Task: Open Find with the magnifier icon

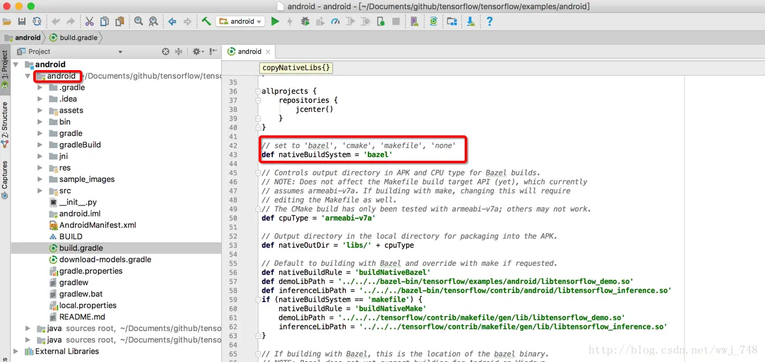Action: (x=138, y=22)
